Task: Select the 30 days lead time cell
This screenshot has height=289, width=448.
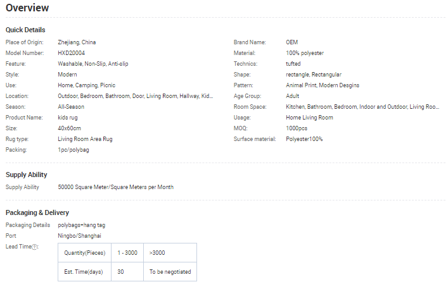Action: (120, 272)
